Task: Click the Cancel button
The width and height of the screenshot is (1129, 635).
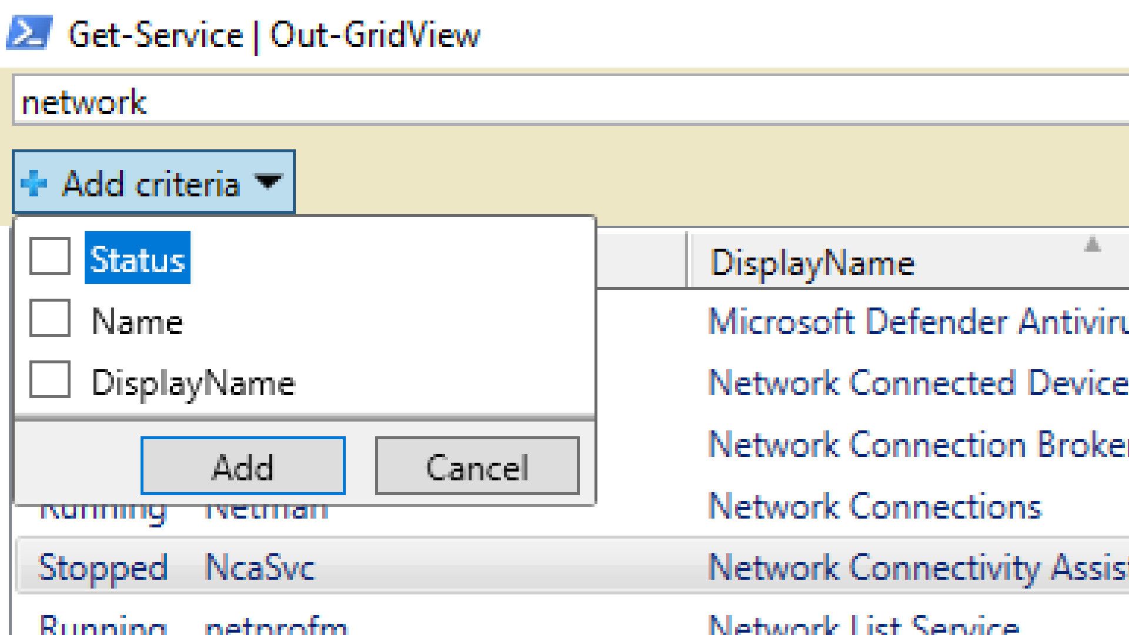Action: (x=477, y=466)
